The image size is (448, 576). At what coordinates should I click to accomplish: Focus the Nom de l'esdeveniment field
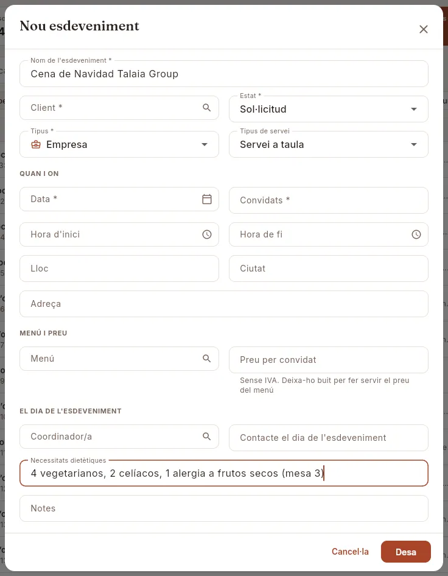224,74
